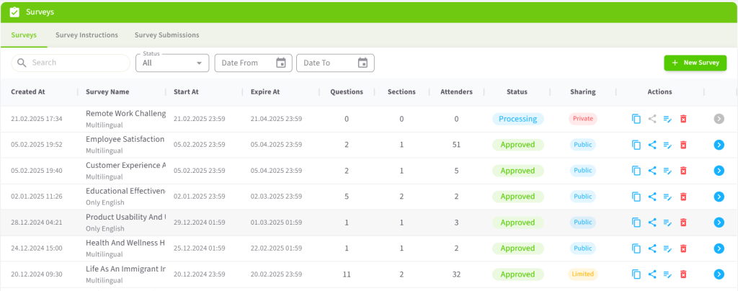738x291 pixels.
Task: Delete the Customer Experience survey
Action: (x=683, y=171)
